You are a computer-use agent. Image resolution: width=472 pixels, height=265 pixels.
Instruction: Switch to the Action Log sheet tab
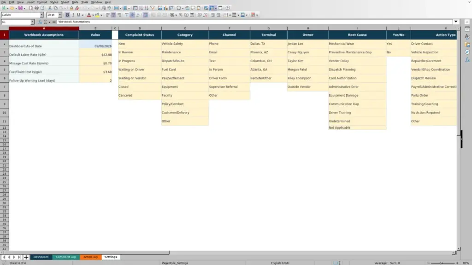pyautogui.click(x=91, y=257)
